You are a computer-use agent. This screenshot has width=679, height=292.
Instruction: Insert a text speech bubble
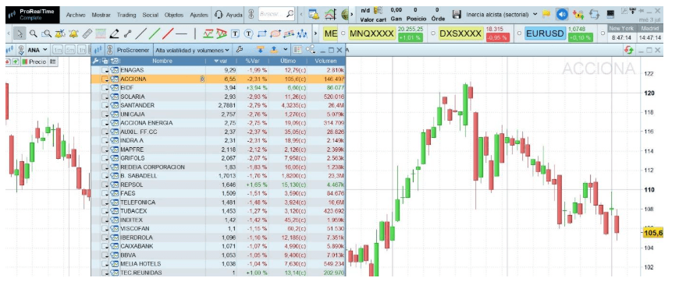[248, 33]
